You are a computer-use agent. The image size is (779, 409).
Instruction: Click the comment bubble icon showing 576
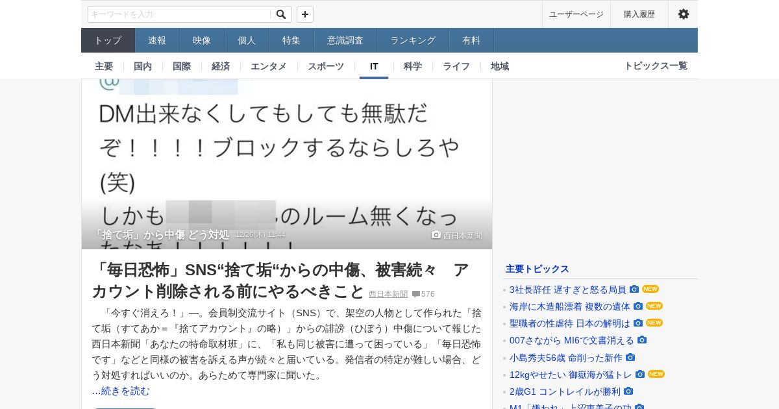(x=415, y=294)
